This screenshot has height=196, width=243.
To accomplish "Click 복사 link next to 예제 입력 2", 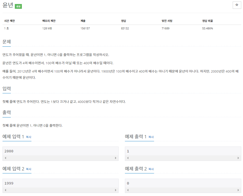I will 28,169.
